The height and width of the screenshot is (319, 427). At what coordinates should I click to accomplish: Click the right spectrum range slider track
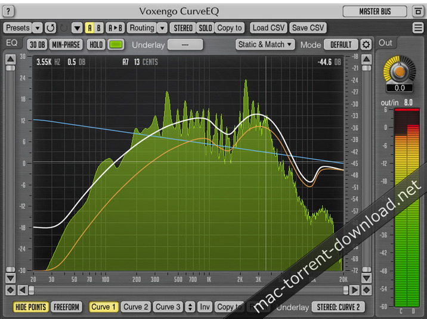point(366,169)
